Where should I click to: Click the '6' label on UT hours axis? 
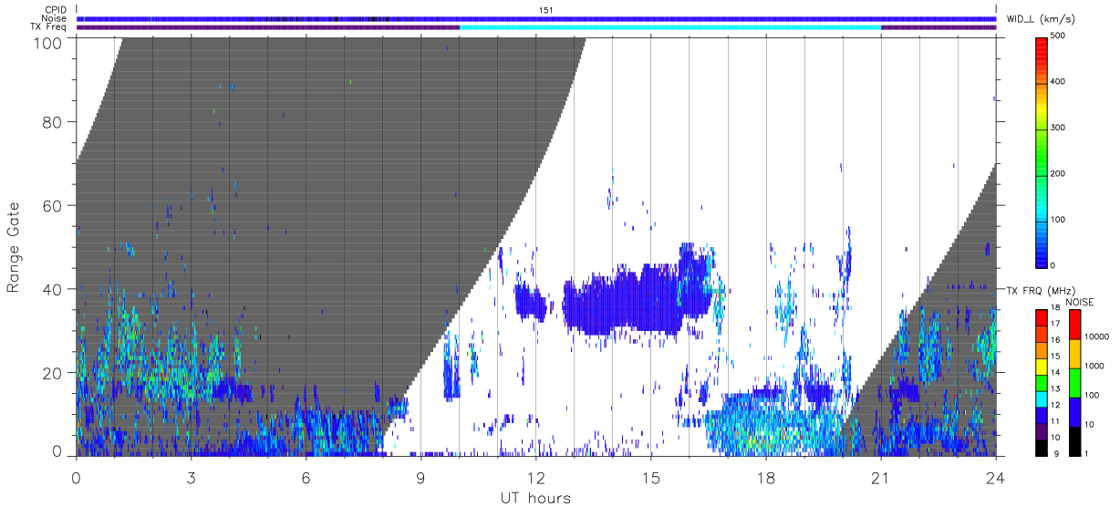coord(306,478)
